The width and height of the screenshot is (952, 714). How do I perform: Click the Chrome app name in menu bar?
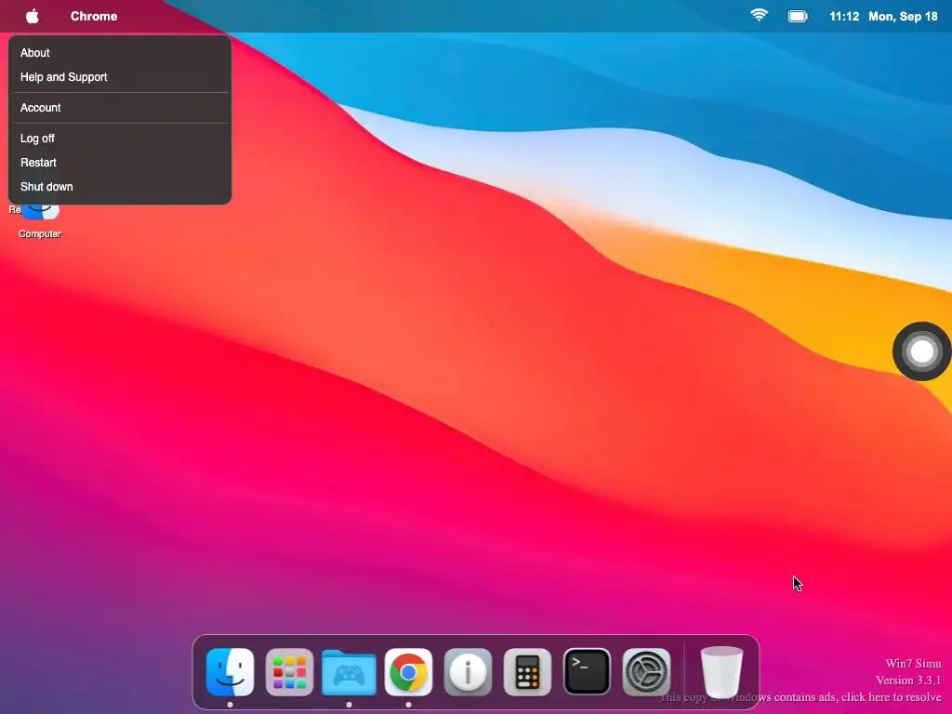(94, 17)
